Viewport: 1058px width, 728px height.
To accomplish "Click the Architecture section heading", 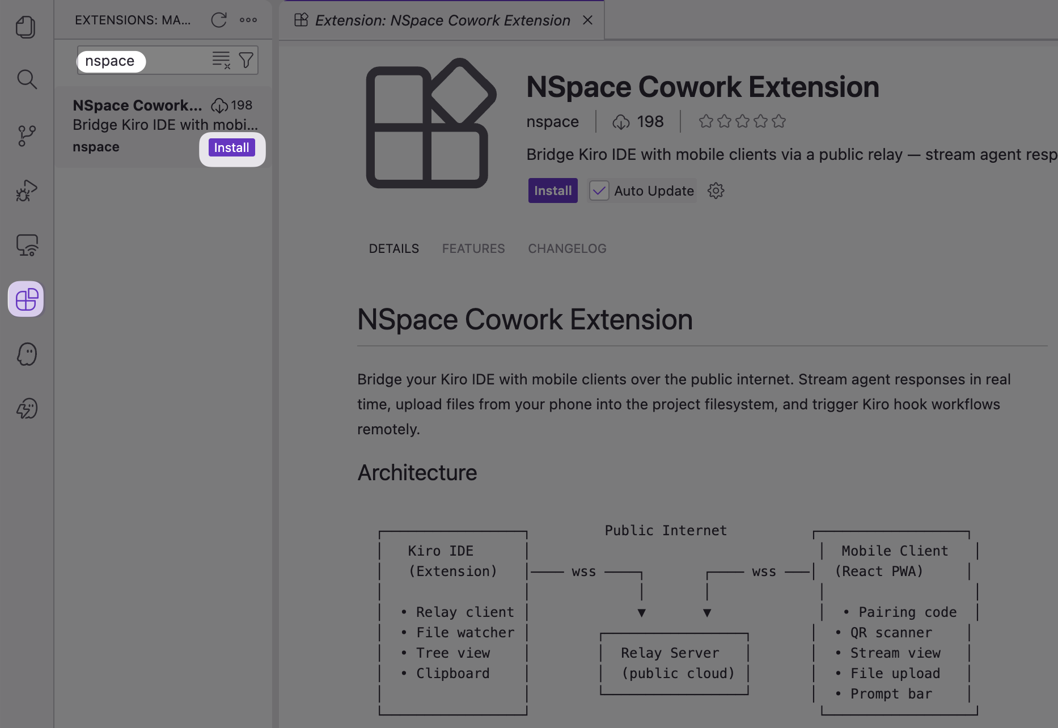I will tap(417, 473).
